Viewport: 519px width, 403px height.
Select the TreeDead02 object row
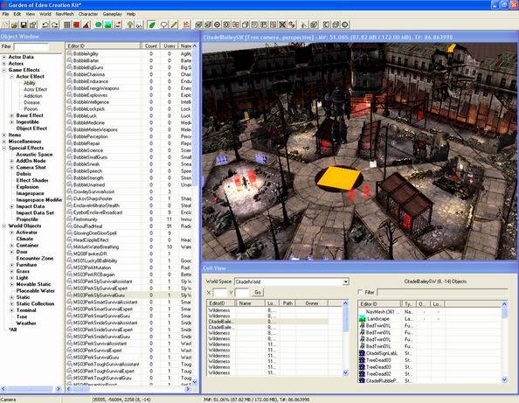pos(430,374)
